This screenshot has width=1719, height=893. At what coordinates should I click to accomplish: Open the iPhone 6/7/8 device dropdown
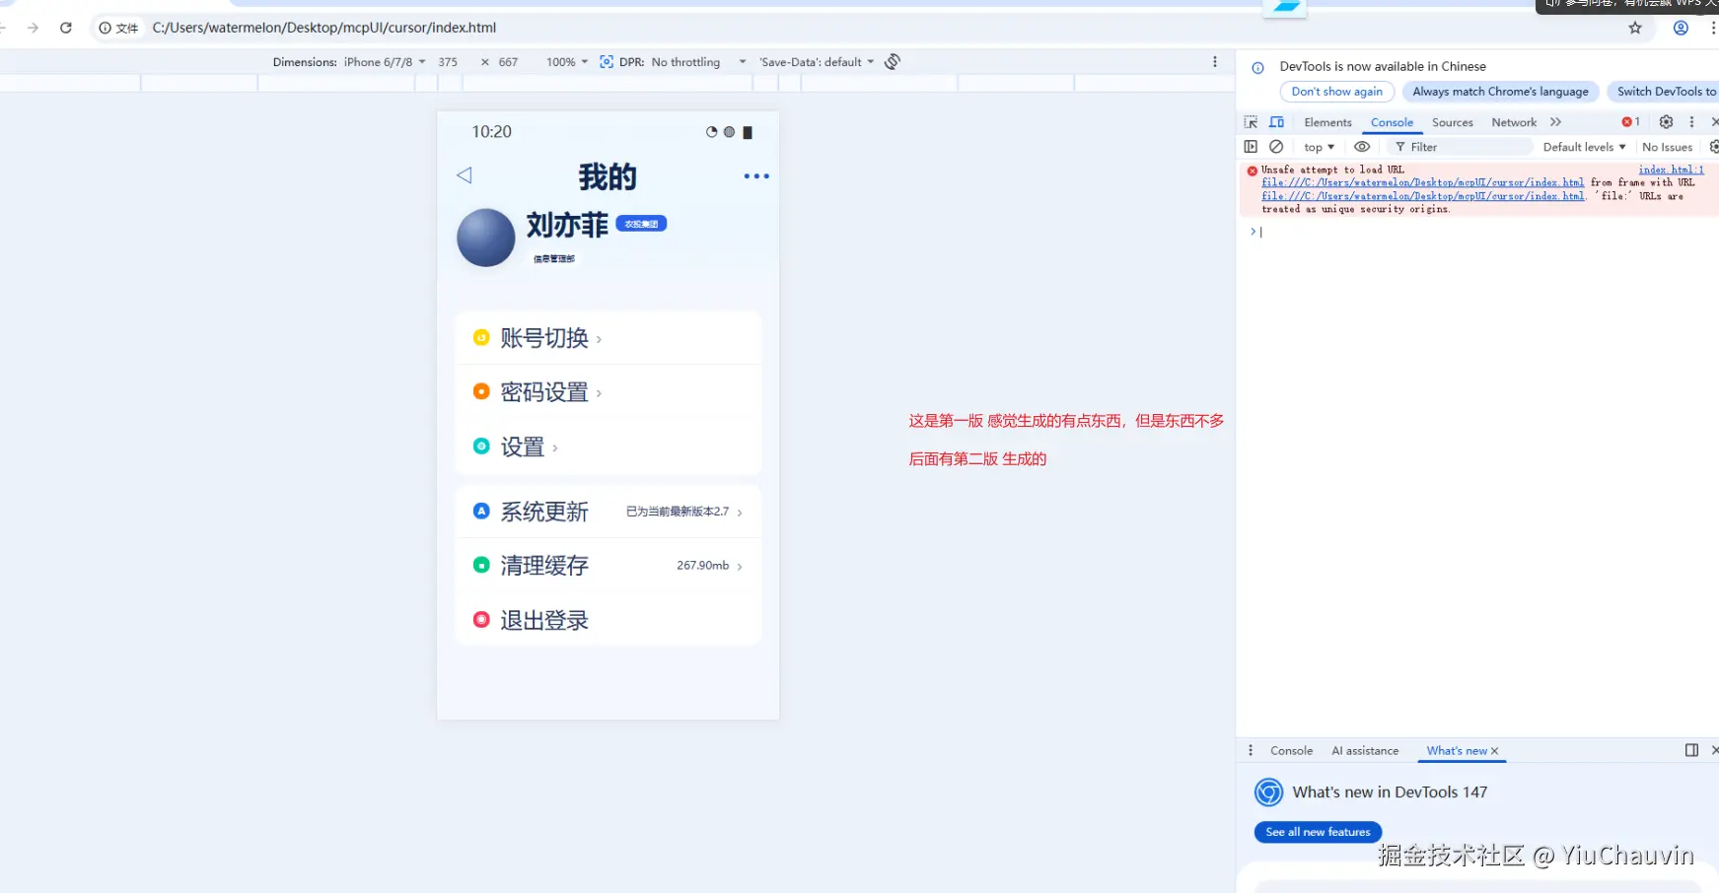point(385,62)
